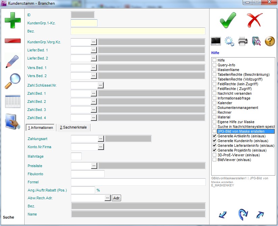Uncheck Generelle Artikelinfo (ein/aus)
Viewport: 278px width, 226px height.
click(215, 136)
